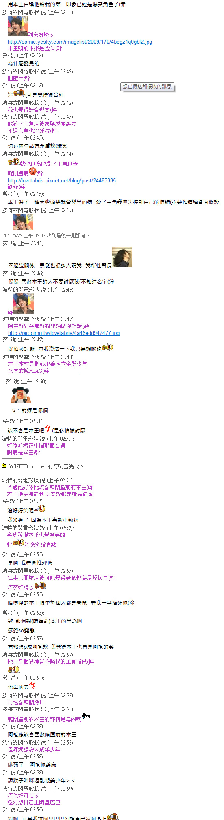Click the red angry face emoticon after 就闇墮啊

(33, 171)
